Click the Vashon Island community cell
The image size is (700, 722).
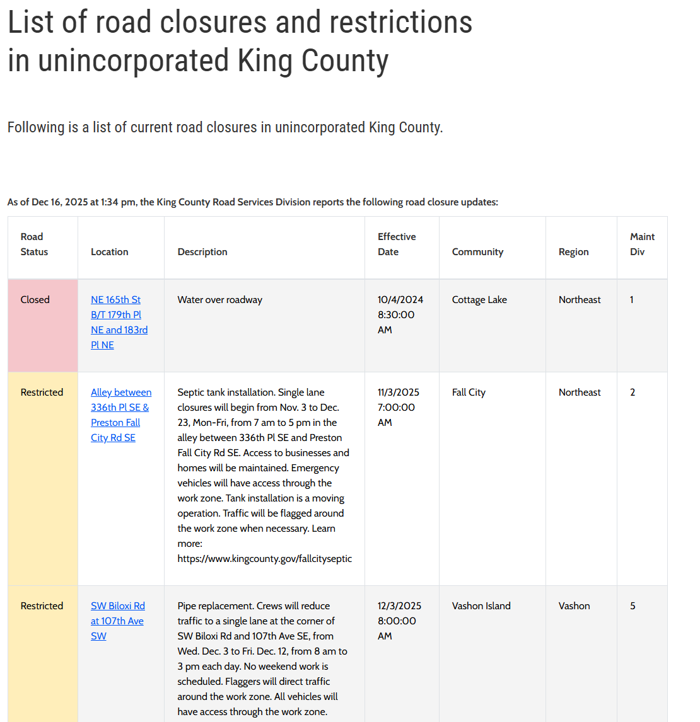[x=481, y=605]
